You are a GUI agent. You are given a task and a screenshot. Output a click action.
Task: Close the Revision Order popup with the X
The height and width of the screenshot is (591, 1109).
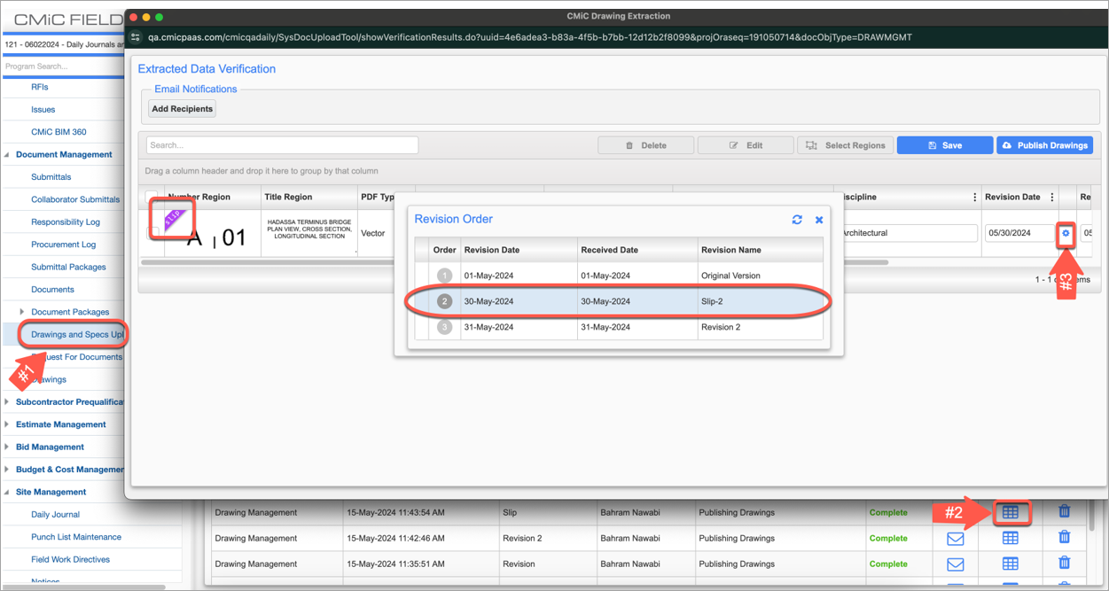tap(819, 220)
